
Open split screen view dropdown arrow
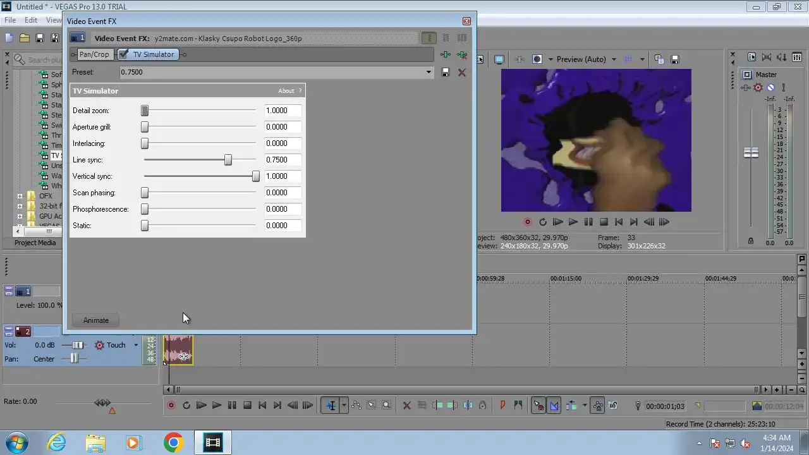click(x=550, y=59)
